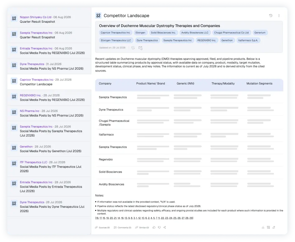Viewport: 295px width, 242px height.
Task: Click the download icon in footer
Action: tap(263, 227)
